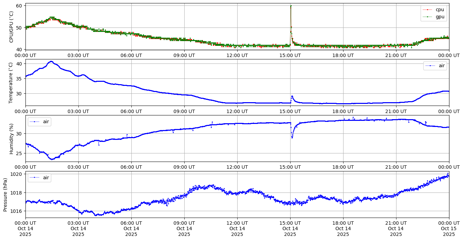Click the Temperature (°C) y-axis label
This screenshot has height=240, width=463.
click(x=11, y=83)
